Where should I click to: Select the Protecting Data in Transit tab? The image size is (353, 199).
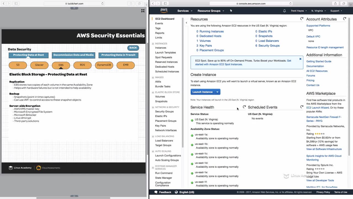coord(118,55)
